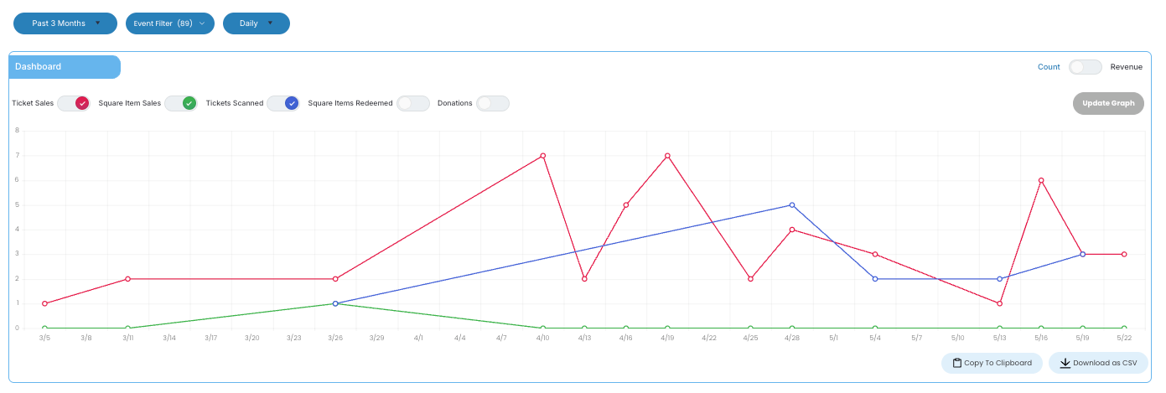
Task: Select the Dashboard tab
Action: 65,66
